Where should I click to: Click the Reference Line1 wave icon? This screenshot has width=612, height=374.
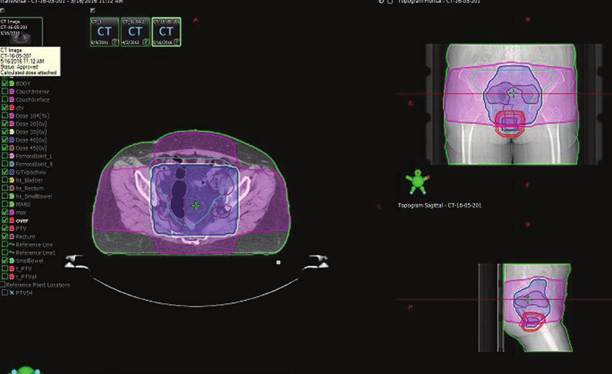click(x=12, y=252)
